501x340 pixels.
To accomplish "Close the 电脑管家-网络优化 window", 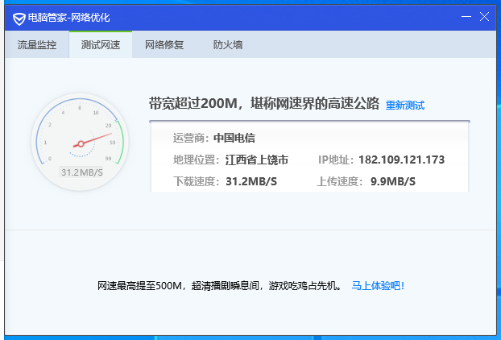I will (484, 16).
